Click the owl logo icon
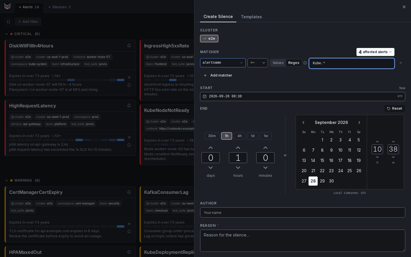The height and width of the screenshot is (257, 411). (7, 6)
